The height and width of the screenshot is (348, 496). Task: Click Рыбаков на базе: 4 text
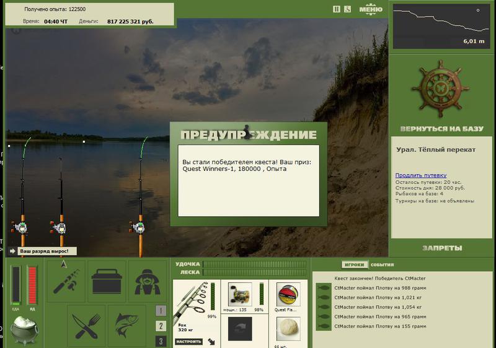(419, 194)
